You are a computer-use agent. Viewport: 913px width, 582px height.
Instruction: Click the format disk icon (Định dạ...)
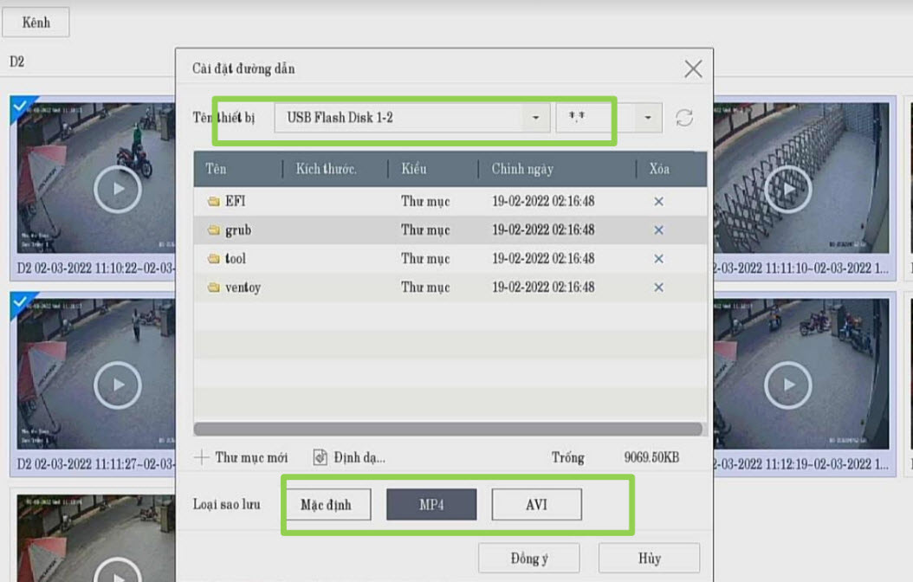coord(321,457)
